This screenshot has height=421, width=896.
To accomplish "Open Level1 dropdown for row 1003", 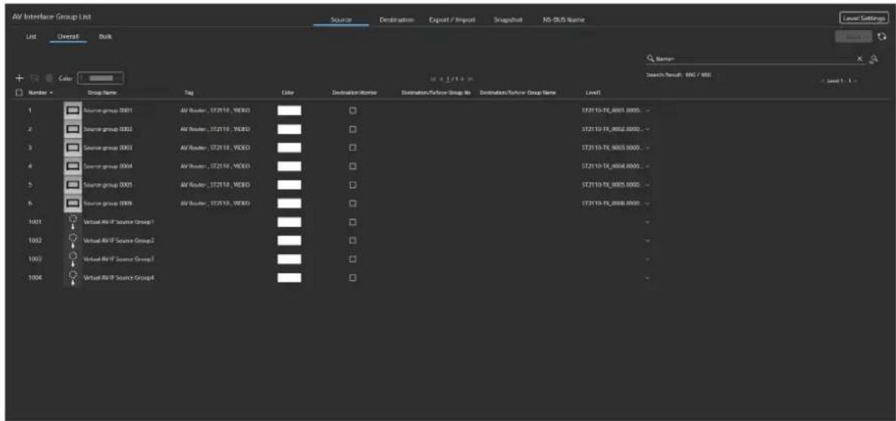I will click(648, 259).
